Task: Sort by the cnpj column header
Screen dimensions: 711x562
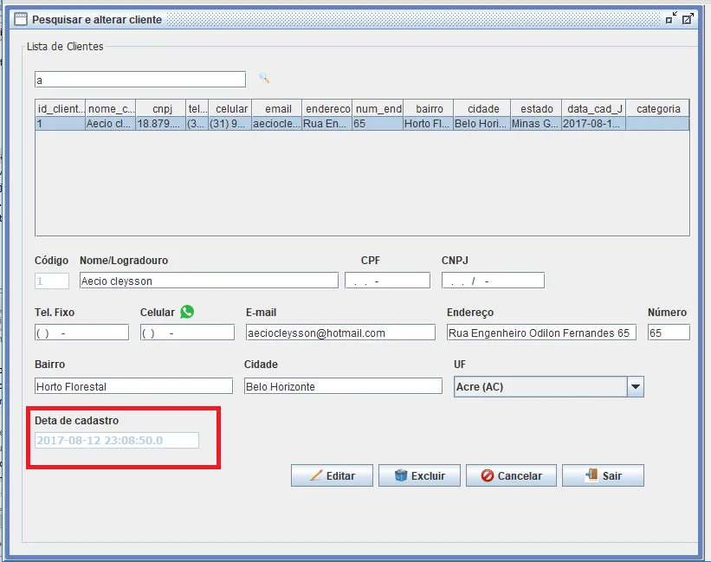Action: (x=160, y=109)
